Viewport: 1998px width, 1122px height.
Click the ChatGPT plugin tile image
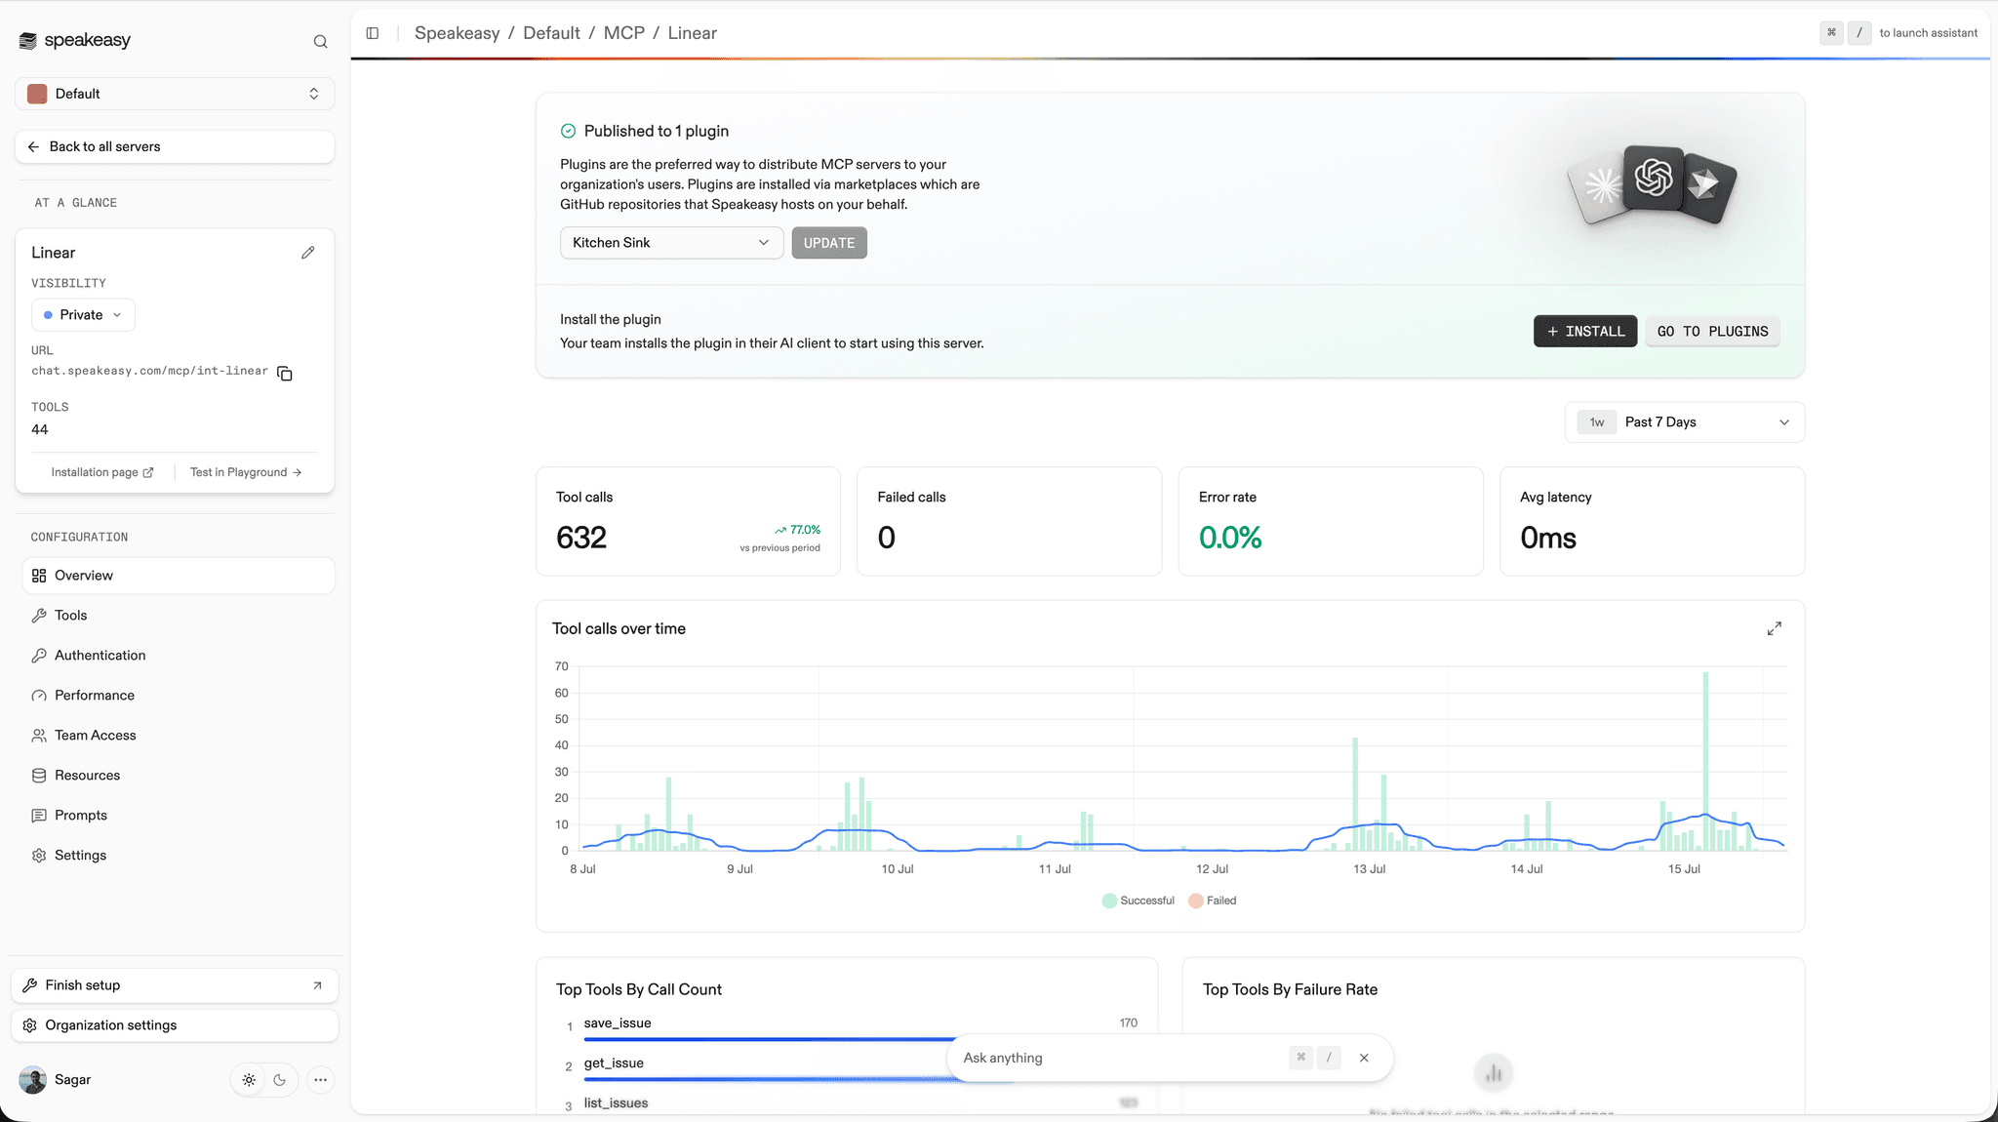pyautogui.click(x=1654, y=178)
